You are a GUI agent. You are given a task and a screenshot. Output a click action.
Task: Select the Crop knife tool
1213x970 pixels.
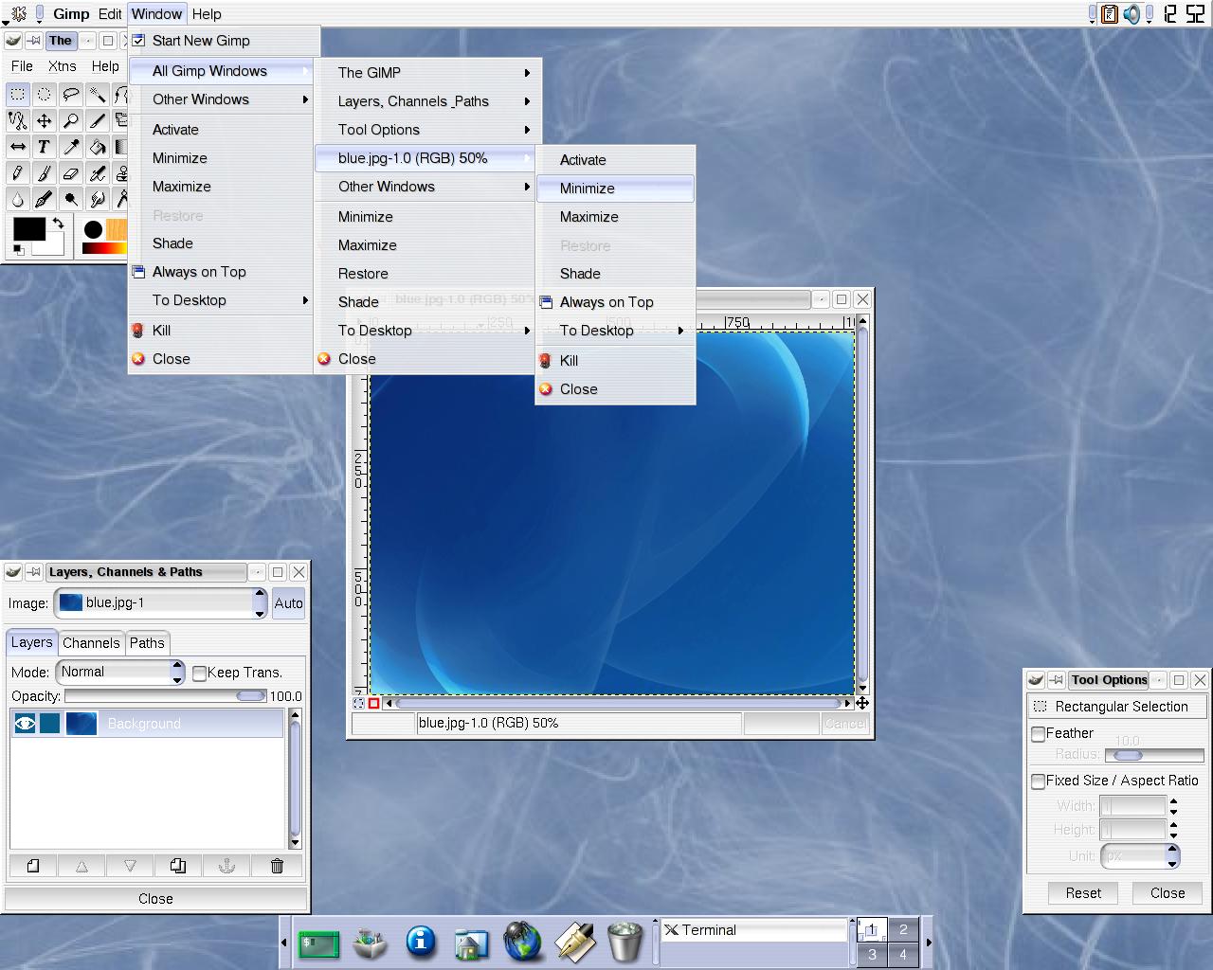coord(97,120)
